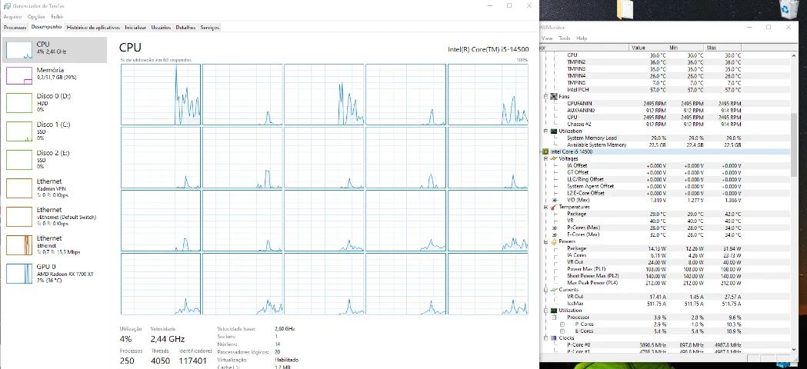807x369 pixels.
Task: Open the Exibir menu
Action: click(x=57, y=17)
